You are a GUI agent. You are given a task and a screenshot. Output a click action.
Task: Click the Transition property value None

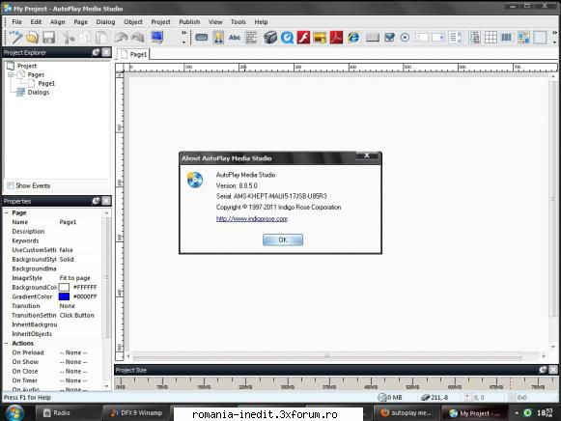[x=68, y=306]
